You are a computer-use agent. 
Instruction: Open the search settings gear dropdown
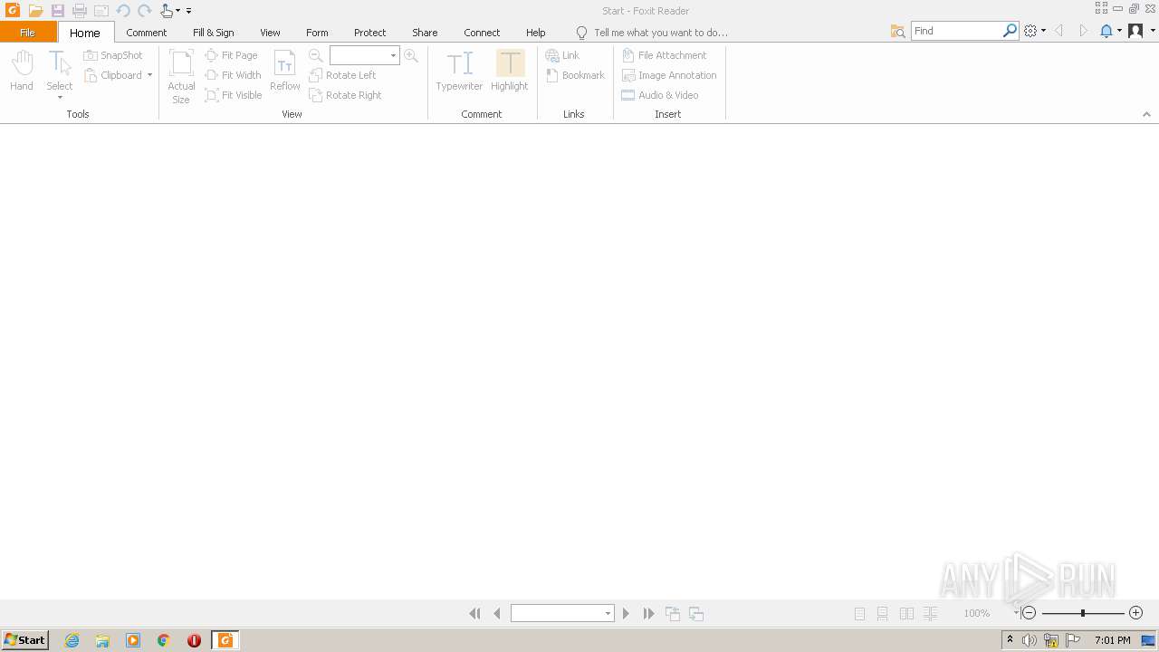pos(1043,31)
